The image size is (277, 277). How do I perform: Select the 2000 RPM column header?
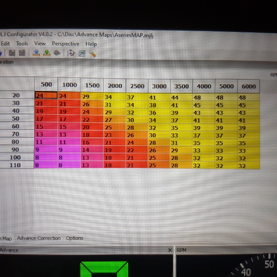click(x=115, y=86)
